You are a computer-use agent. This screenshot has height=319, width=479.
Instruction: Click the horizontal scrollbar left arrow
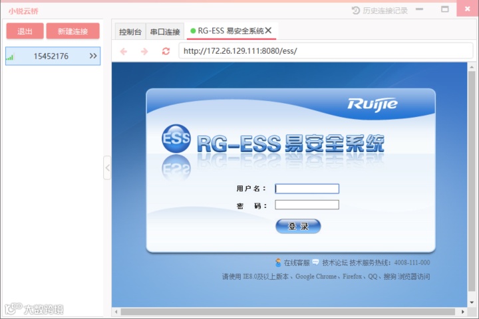click(116, 312)
